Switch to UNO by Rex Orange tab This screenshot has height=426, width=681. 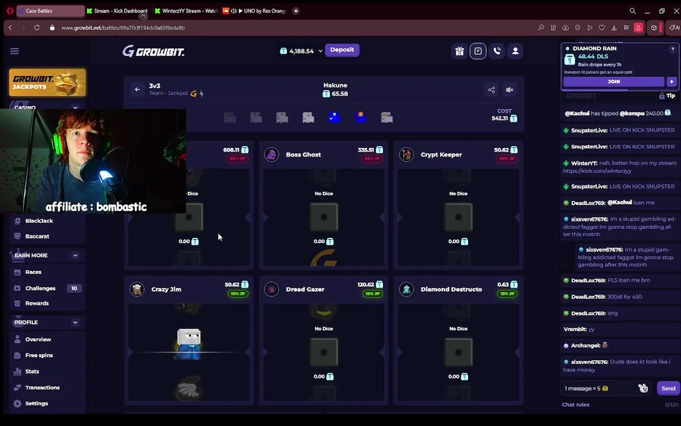click(255, 11)
